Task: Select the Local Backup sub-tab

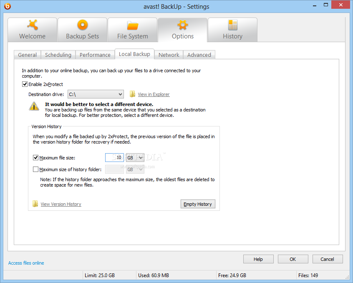Action: [x=134, y=54]
